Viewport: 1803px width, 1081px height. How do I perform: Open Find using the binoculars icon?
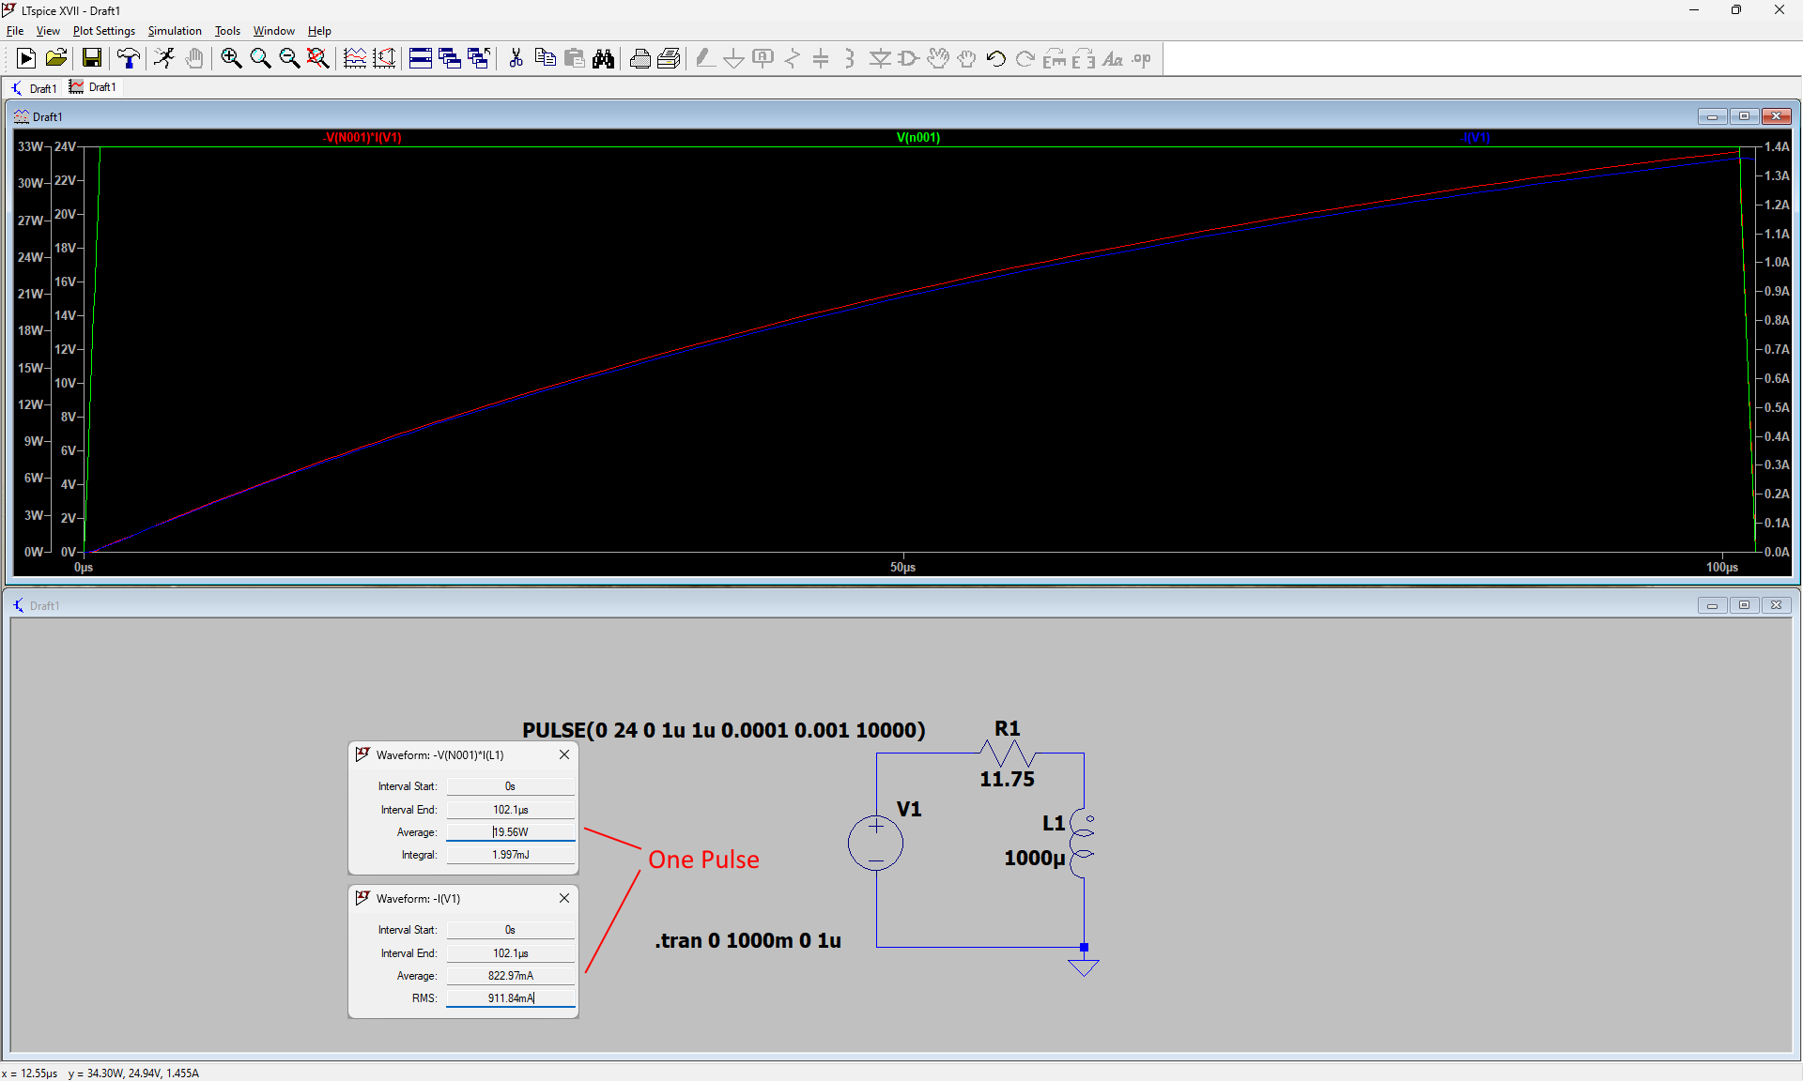603,58
